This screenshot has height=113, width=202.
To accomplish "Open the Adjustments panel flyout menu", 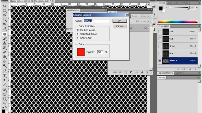I will [199, 73].
